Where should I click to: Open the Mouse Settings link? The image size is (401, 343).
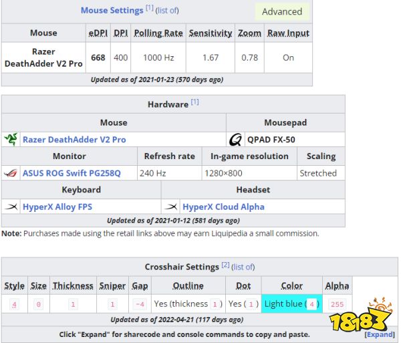112,11
